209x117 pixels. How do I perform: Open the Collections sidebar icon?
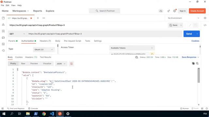tap(3, 18)
